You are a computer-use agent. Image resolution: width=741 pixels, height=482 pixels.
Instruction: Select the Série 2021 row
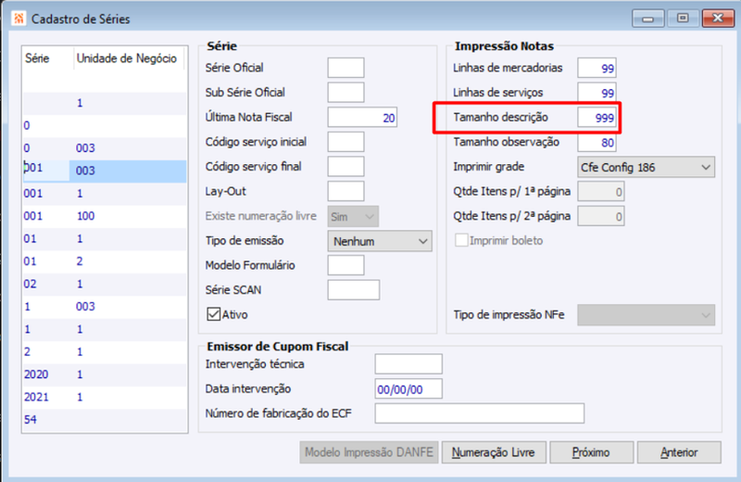[x=105, y=398]
